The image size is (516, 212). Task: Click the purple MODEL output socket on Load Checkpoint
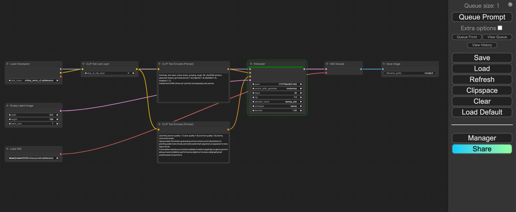point(61,69)
